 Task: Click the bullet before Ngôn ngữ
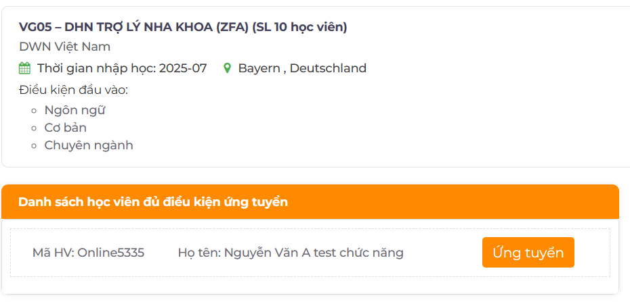34,111
